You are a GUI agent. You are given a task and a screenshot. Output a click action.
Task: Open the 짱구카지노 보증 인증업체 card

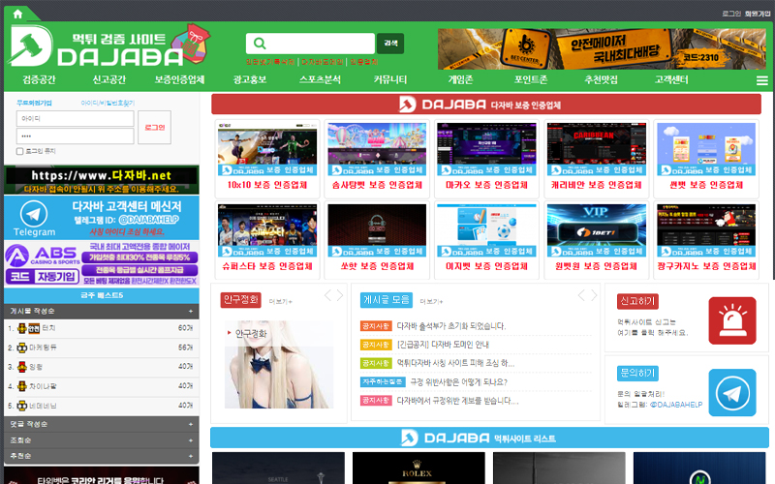(x=706, y=239)
